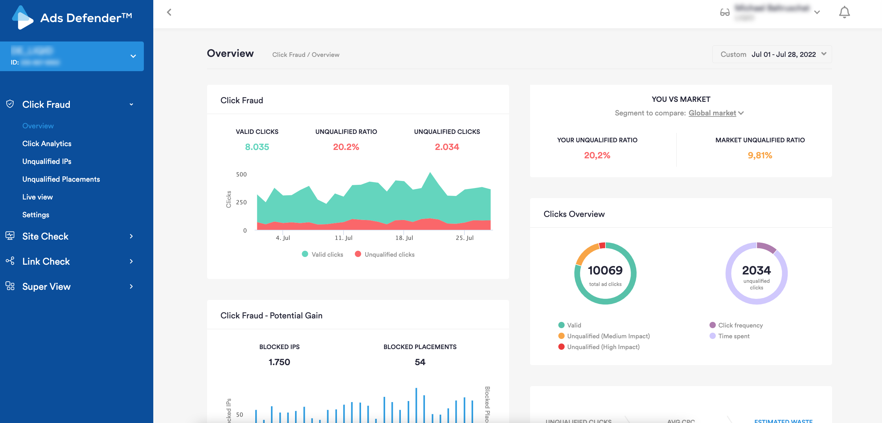Select the Super View grid icon
This screenshot has height=423, width=882.
click(9, 286)
